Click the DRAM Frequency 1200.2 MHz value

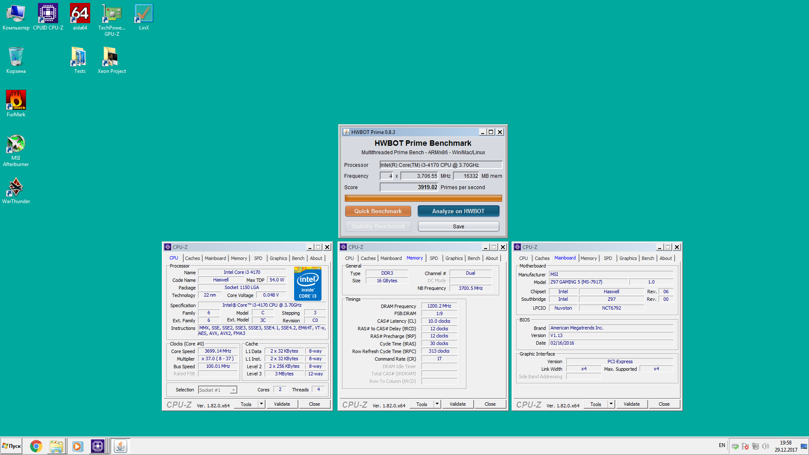pyautogui.click(x=439, y=306)
